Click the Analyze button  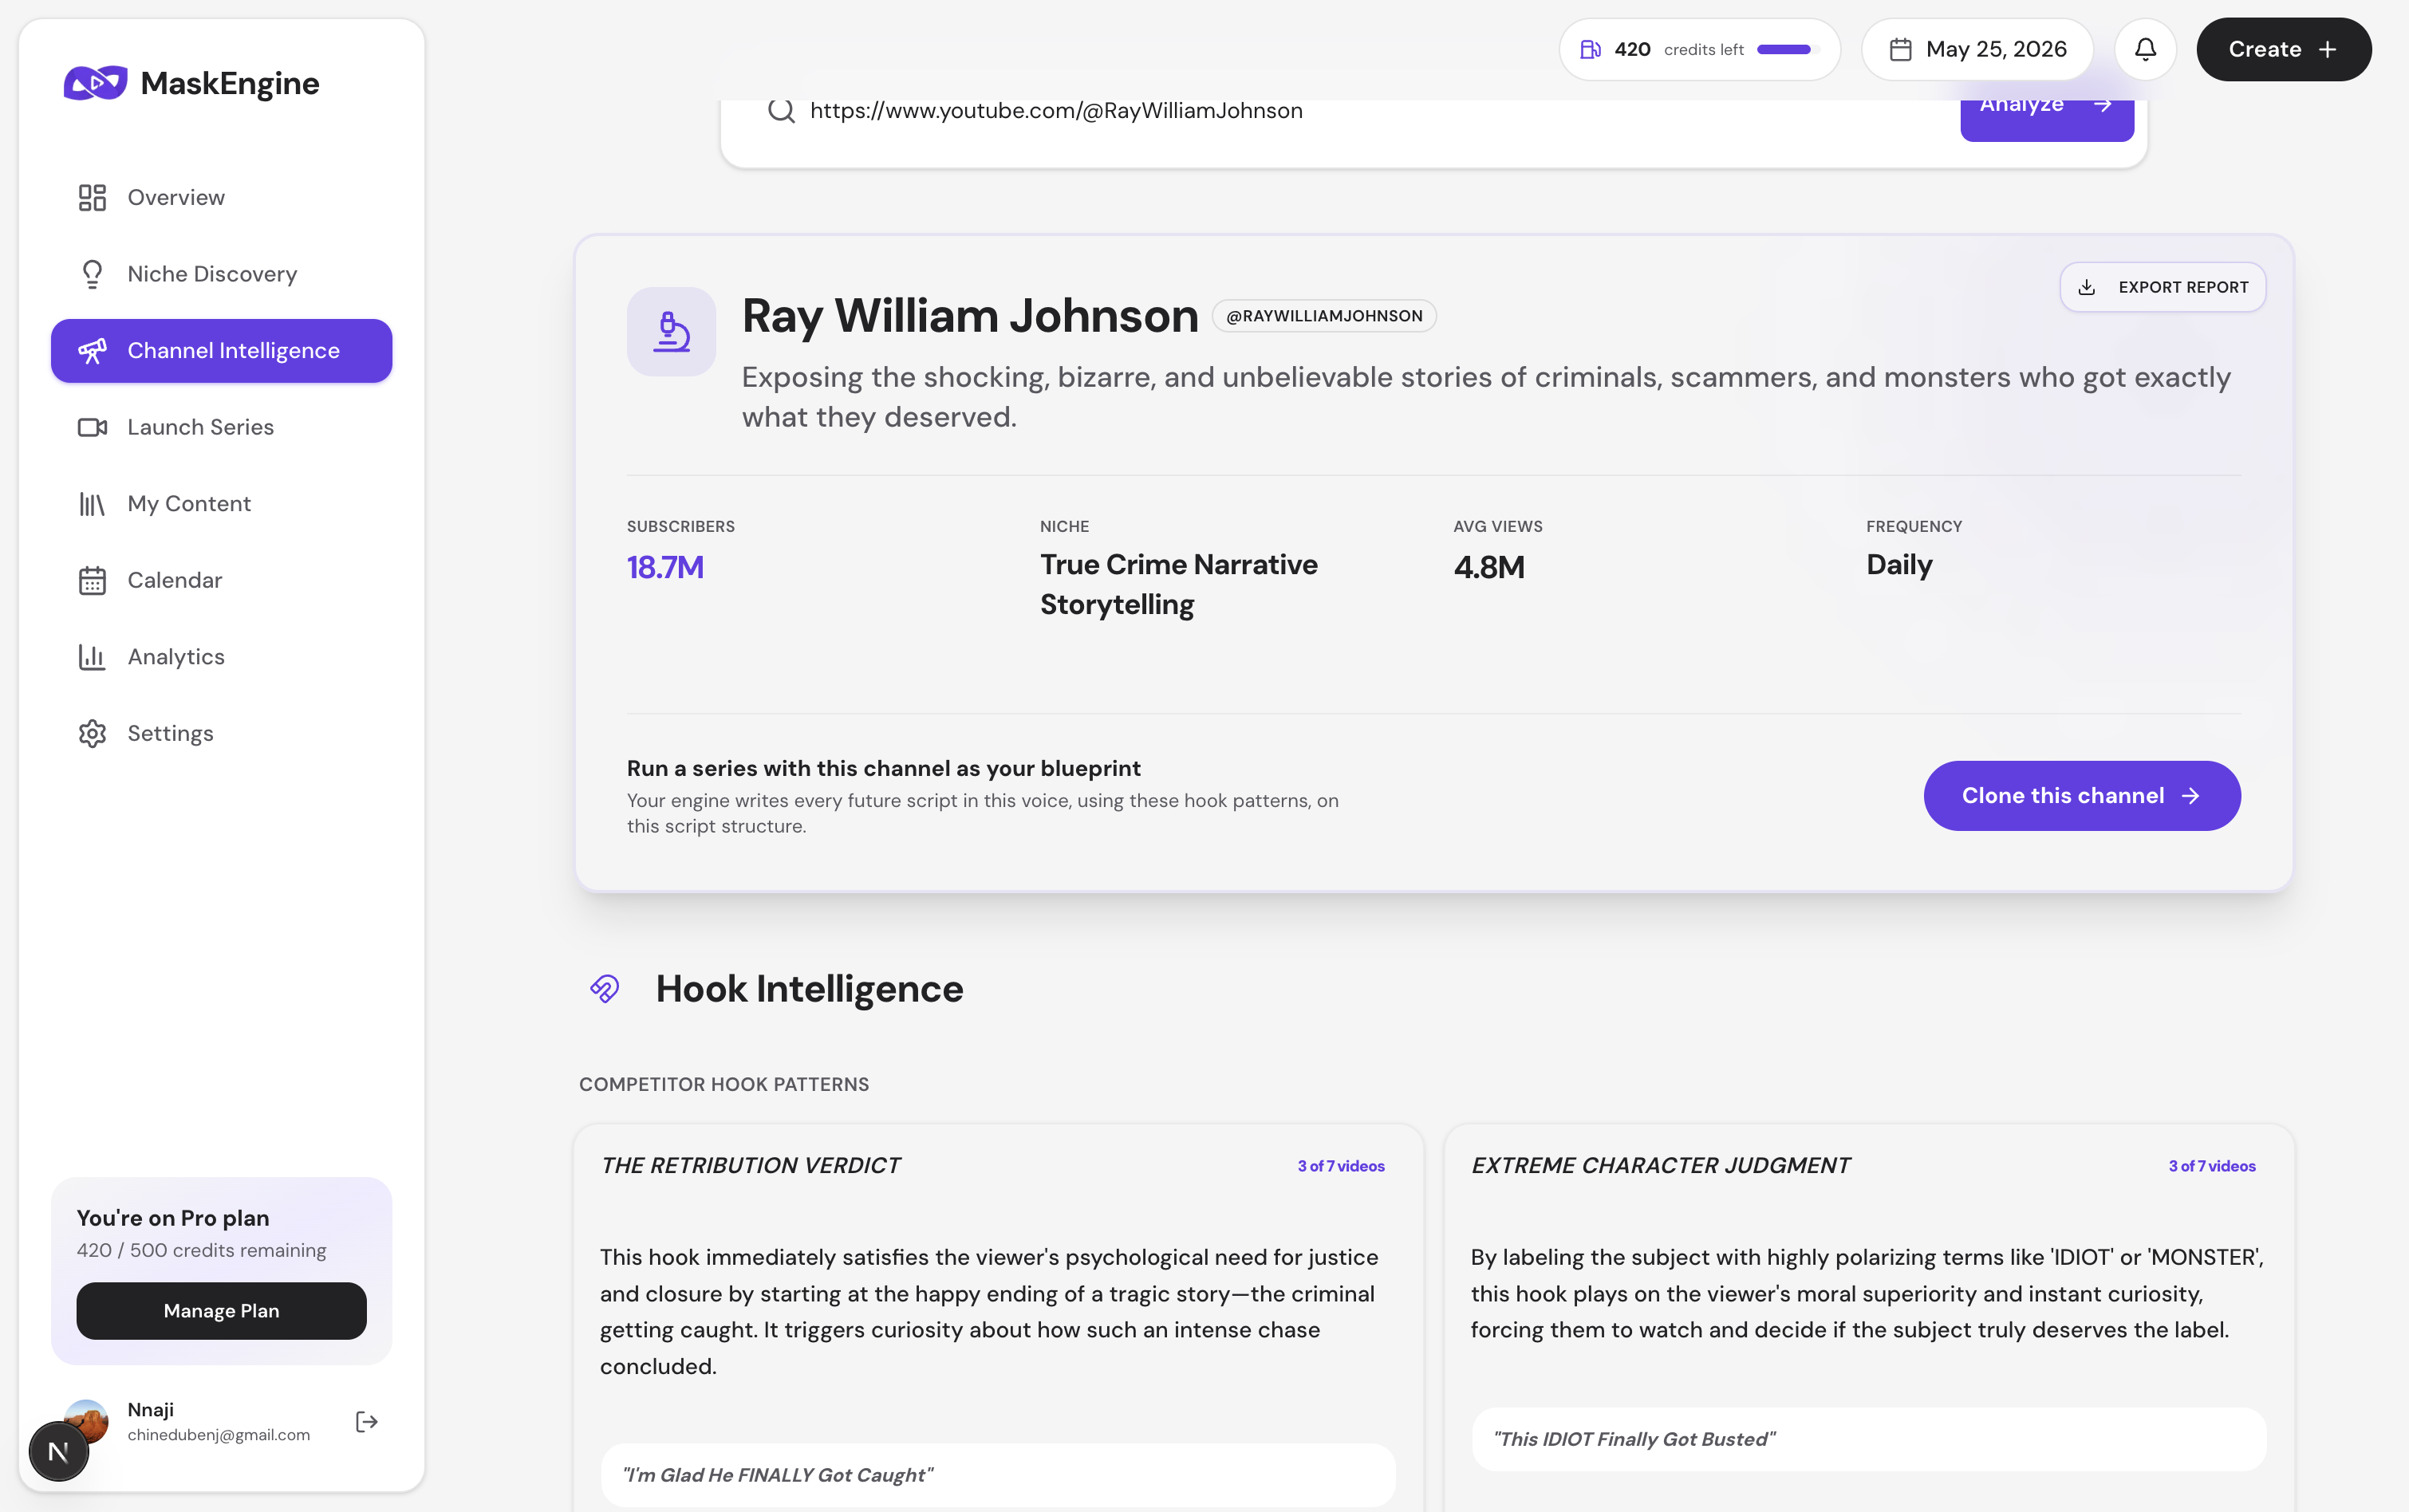pyautogui.click(x=2047, y=120)
